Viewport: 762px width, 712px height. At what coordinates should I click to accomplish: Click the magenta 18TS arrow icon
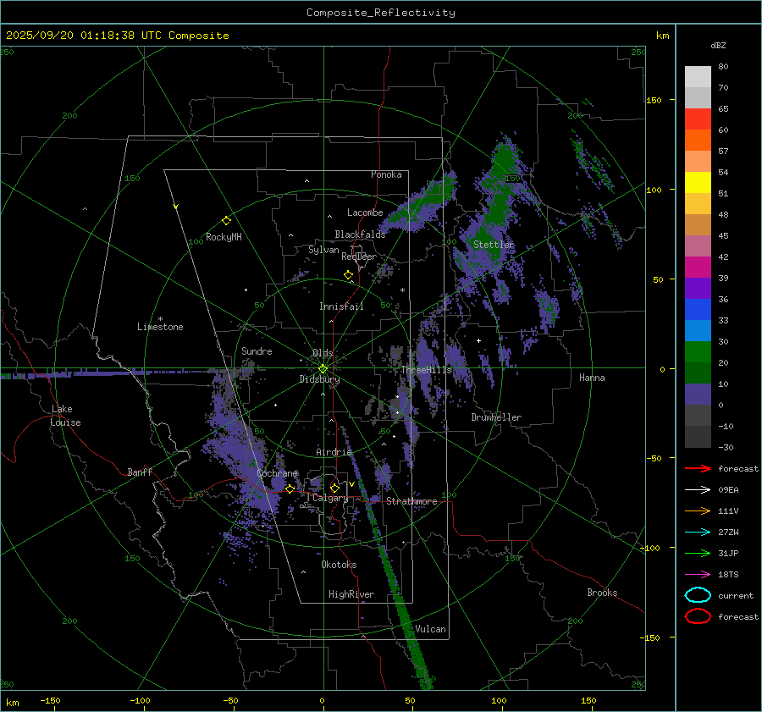pos(698,574)
